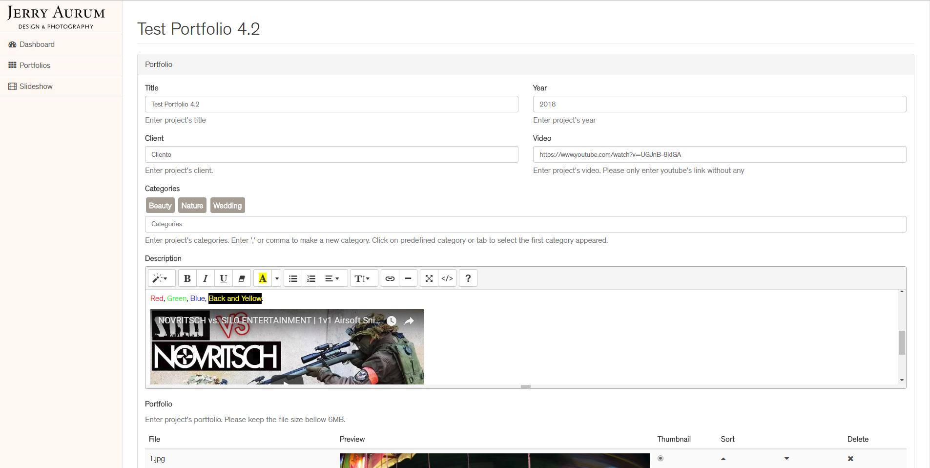
Task: Toggle code view in editor
Action: [447, 278]
